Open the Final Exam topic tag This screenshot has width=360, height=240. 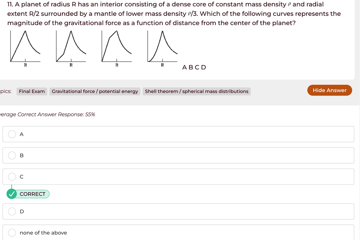coord(32,91)
